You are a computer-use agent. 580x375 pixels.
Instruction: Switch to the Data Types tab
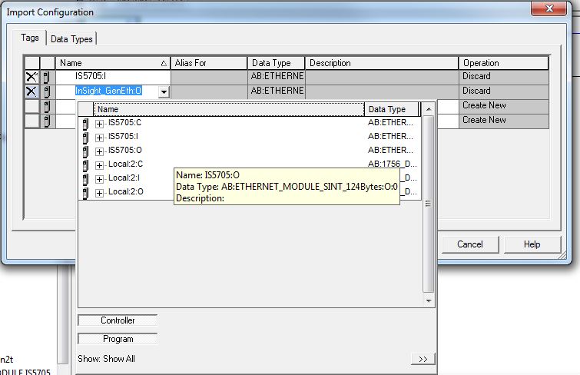point(73,39)
